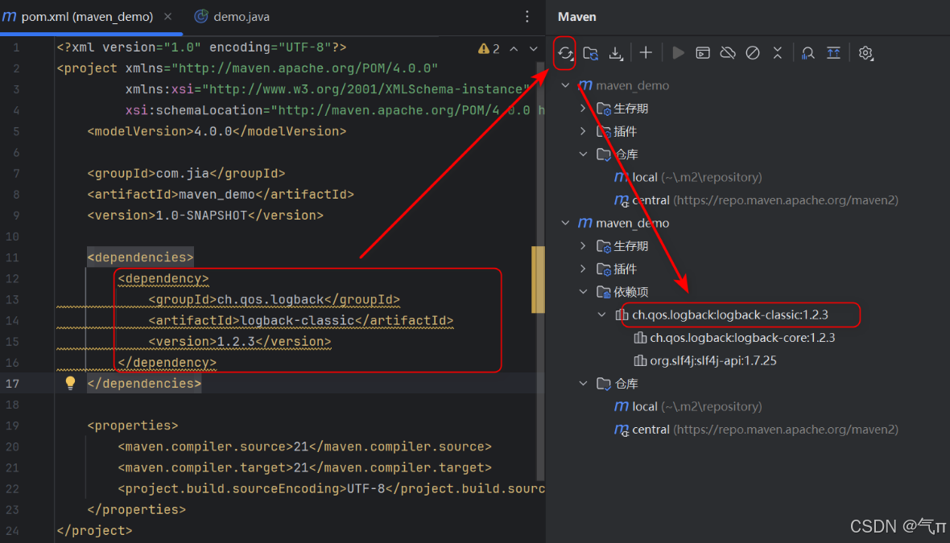Click artifactId maven_demo line
This screenshot has width=950, height=543.
point(221,195)
